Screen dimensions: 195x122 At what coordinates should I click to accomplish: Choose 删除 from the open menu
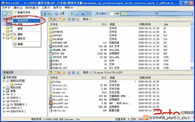tap(27, 34)
